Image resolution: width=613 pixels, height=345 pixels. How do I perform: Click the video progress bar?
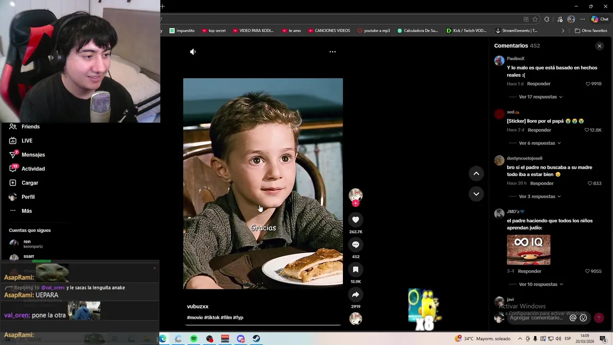[x=263, y=325]
